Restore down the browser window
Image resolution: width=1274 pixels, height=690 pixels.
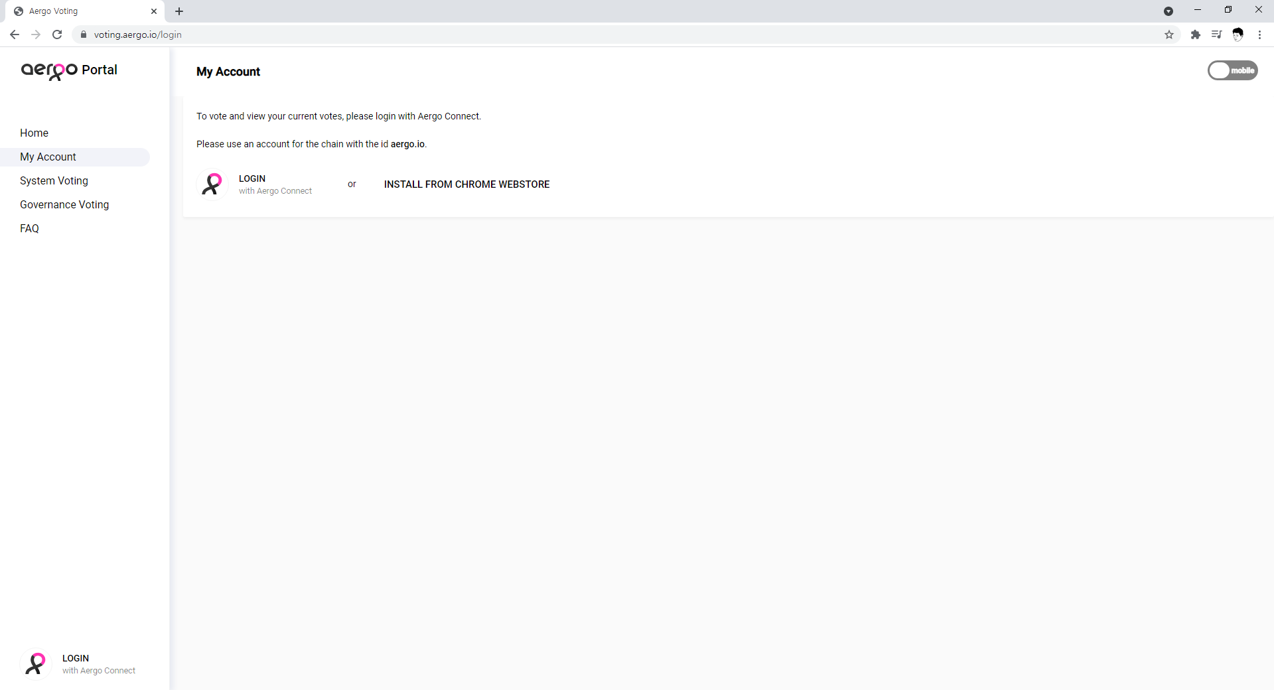coord(1228,10)
